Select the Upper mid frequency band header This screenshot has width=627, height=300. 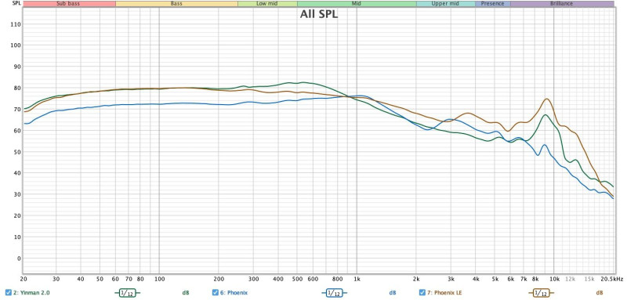point(445,4)
